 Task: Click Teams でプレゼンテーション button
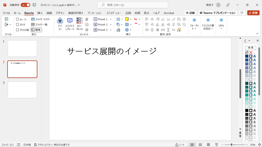coord(218,13)
